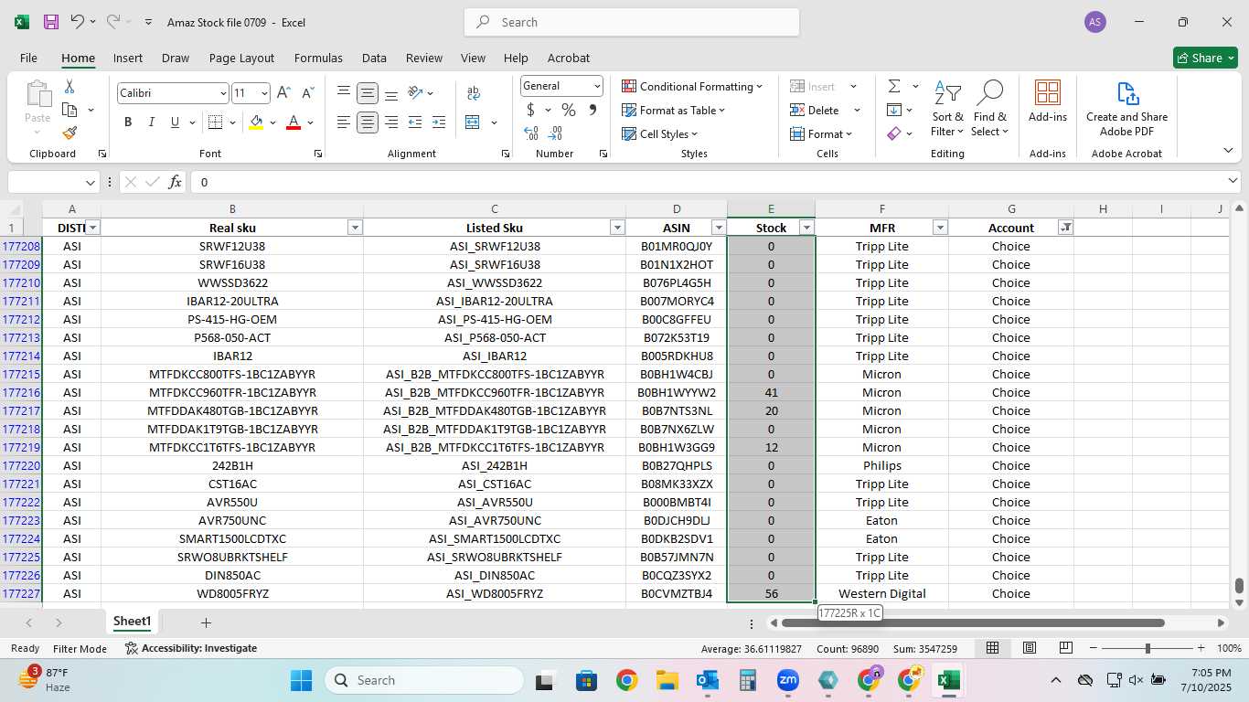Toggle Center horizontal alignment
This screenshot has width=1249, height=702.
[x=368, y=122]
